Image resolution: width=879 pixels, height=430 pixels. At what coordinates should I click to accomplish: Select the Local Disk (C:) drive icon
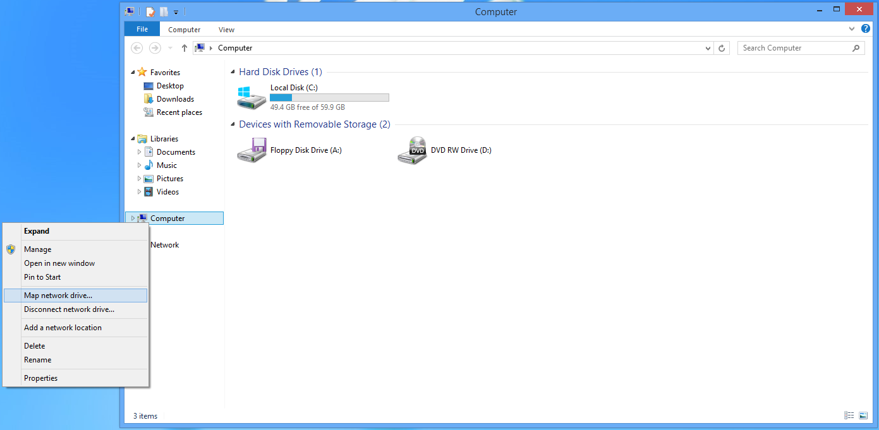251,96
